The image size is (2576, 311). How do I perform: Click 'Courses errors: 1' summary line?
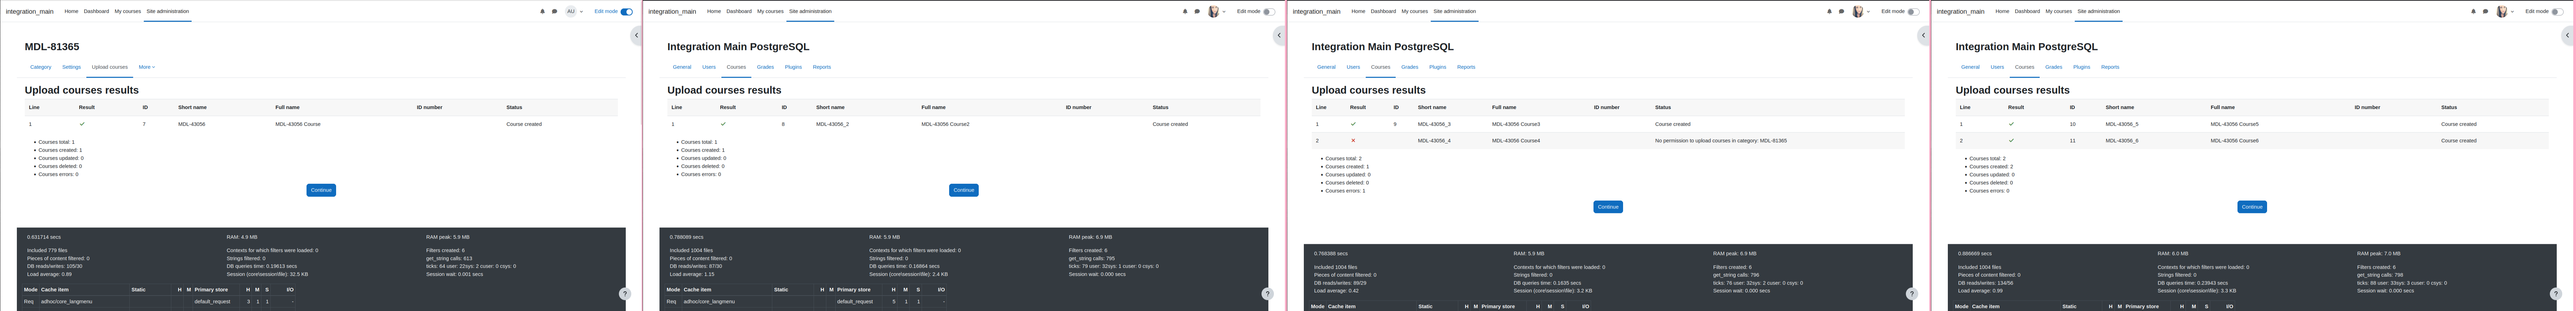[x=1345, y=191]
